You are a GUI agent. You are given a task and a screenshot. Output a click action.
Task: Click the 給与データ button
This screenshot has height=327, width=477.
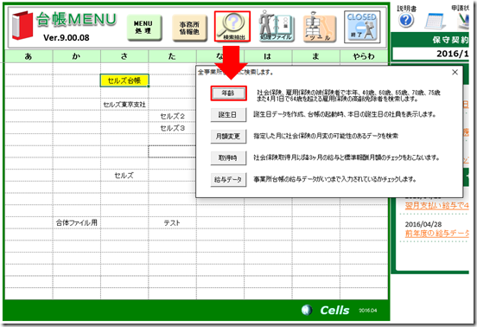[228, 179]
